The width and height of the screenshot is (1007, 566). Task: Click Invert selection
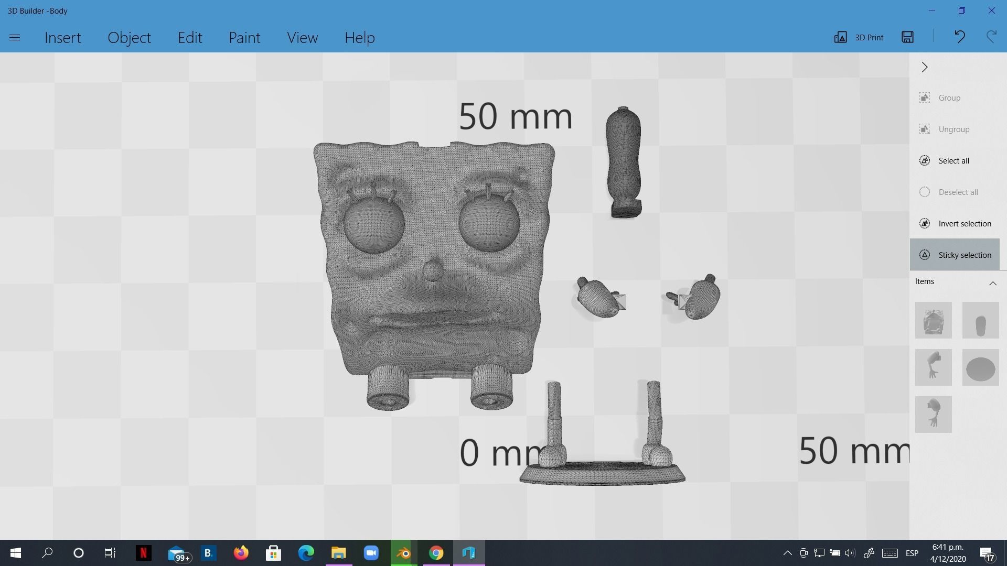click(955, 224)
